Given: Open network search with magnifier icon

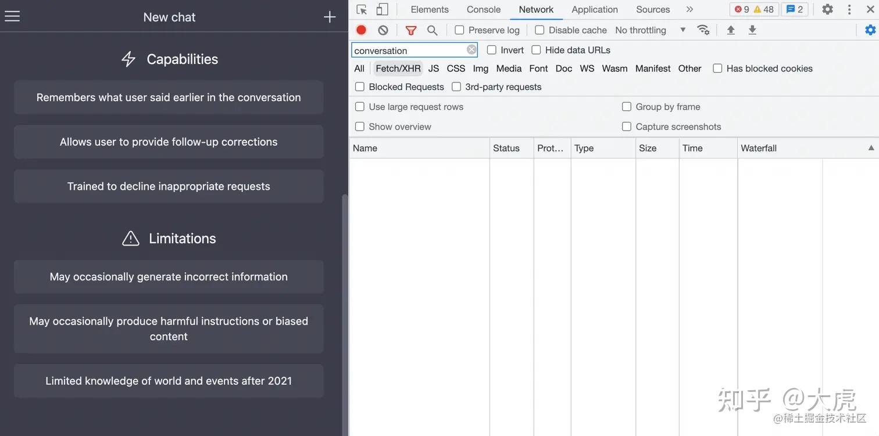Looking at the screenshot, I should [432, 30].
